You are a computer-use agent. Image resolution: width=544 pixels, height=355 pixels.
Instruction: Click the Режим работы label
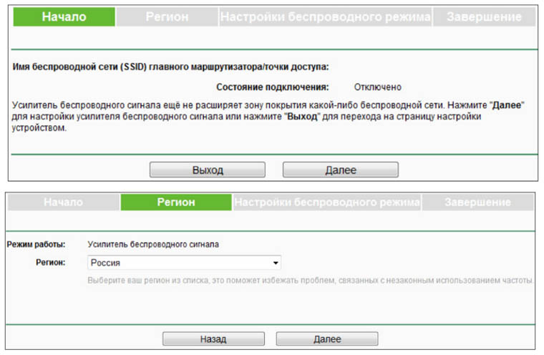point(36,244)
